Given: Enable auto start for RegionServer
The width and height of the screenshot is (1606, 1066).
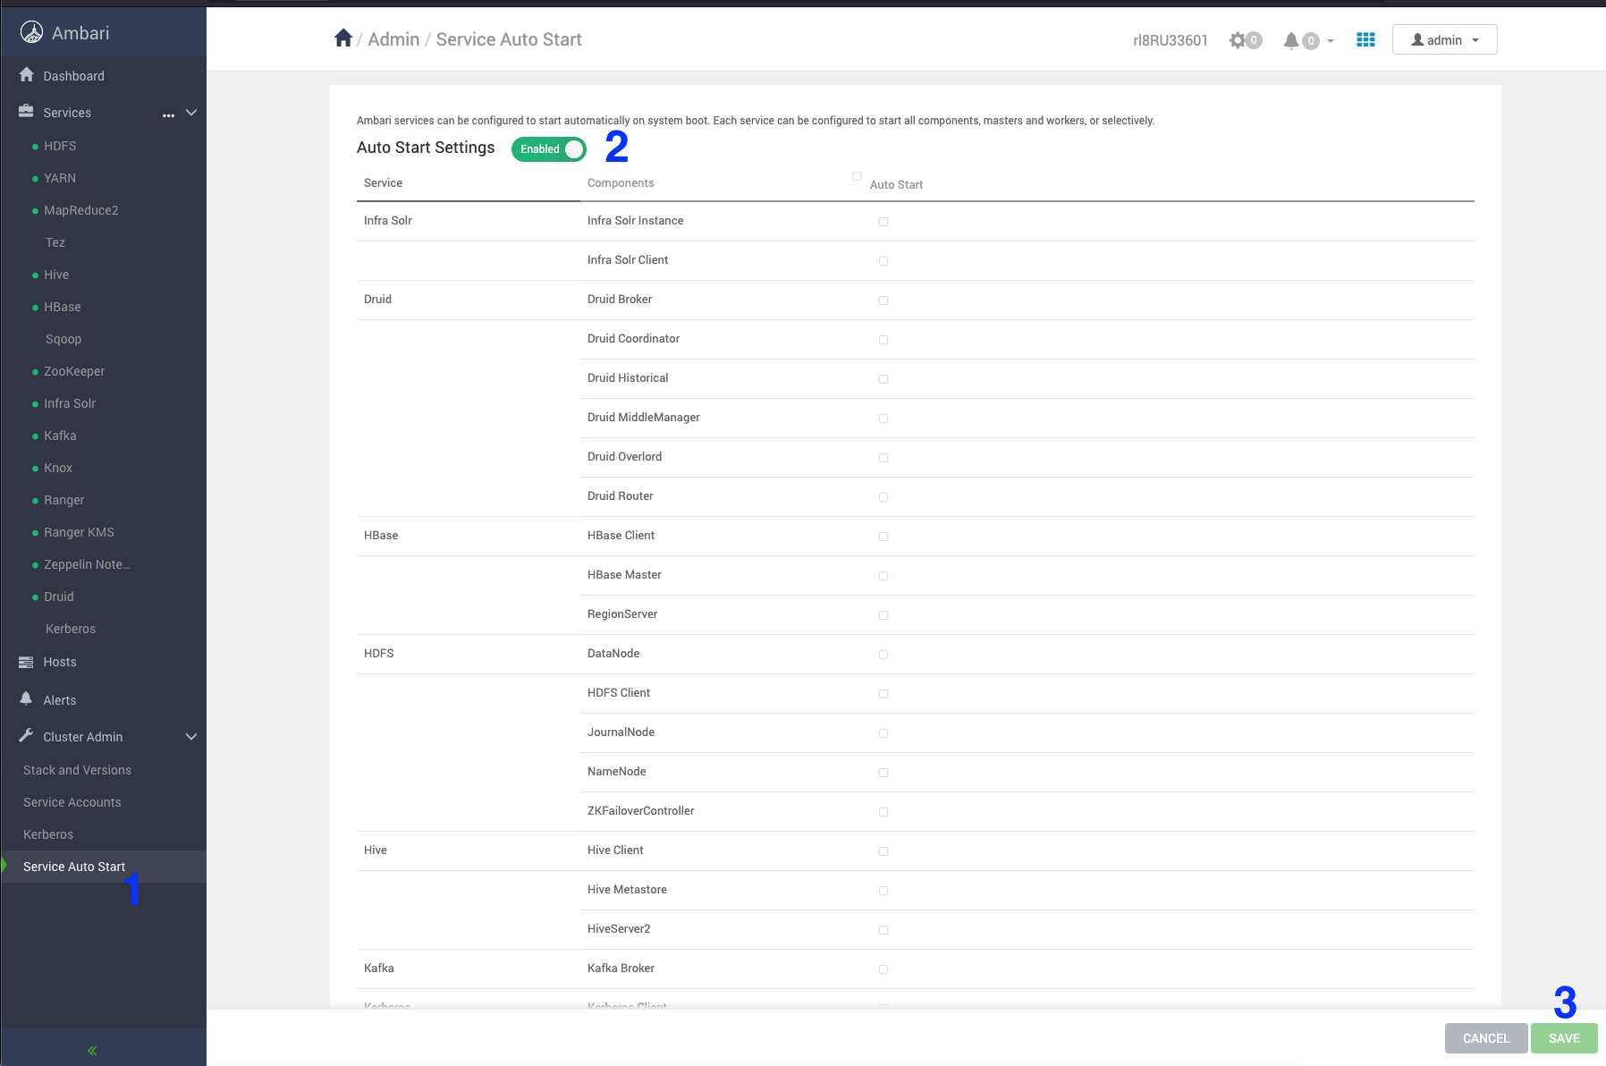Looking at the screenshot, I should pyautogui.click(x=883, y=615).
